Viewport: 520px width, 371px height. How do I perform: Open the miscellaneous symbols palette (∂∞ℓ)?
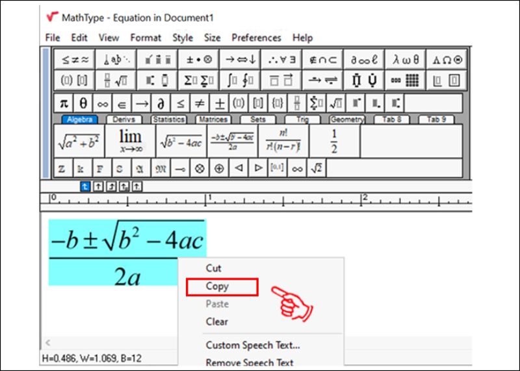coord(364,60)
